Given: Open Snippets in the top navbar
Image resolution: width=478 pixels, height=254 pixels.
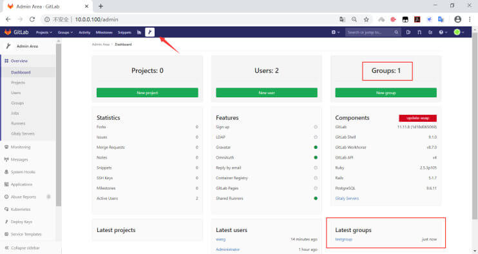Looking at the screenshot, I should [124, 32].
